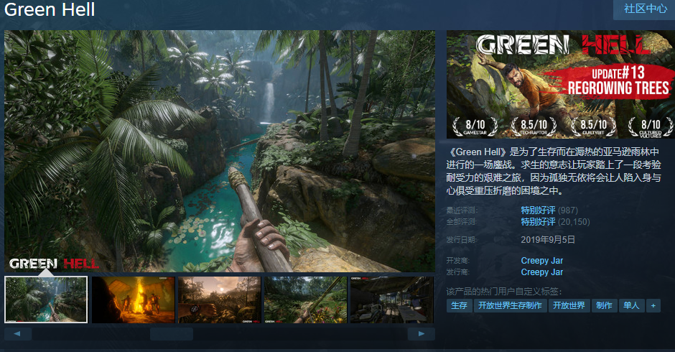This screenshot has height=352, width=675.
Task: Click the right arrow of thumbnail strip
Action: pos(422,334)
